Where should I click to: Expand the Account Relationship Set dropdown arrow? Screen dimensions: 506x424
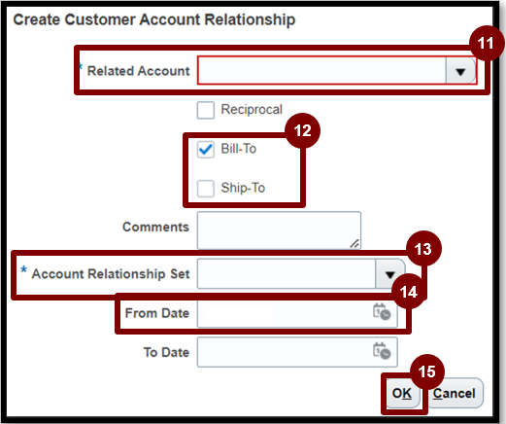click(x=390, y=274)
